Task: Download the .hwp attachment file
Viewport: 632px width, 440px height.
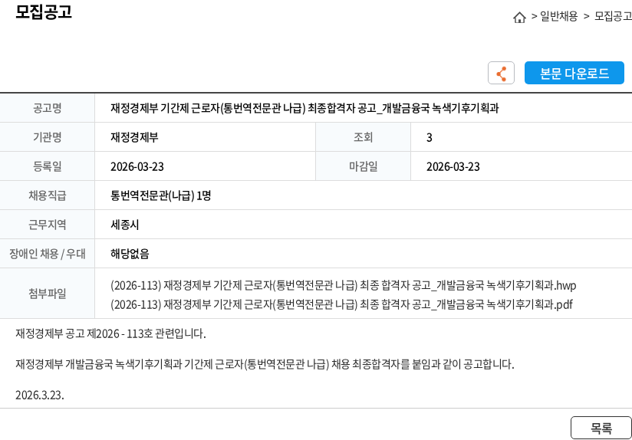Action: click(x=344, y=286)
